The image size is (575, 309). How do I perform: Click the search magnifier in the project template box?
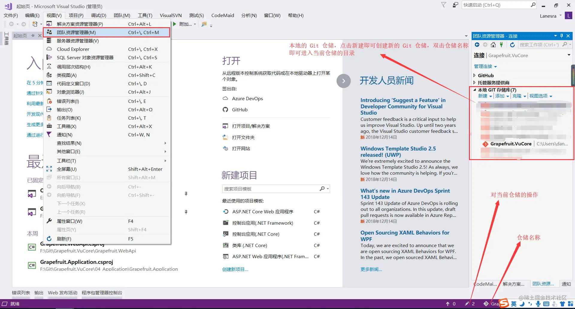(322, 189)
